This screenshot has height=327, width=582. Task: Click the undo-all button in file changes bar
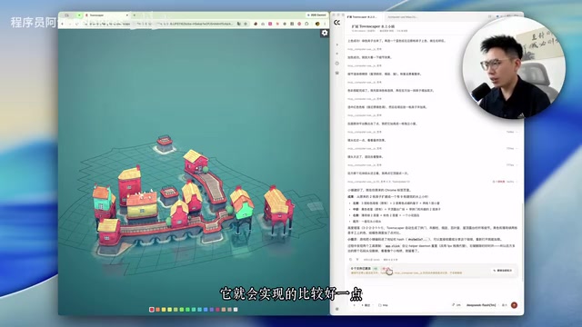coord(502,271)
